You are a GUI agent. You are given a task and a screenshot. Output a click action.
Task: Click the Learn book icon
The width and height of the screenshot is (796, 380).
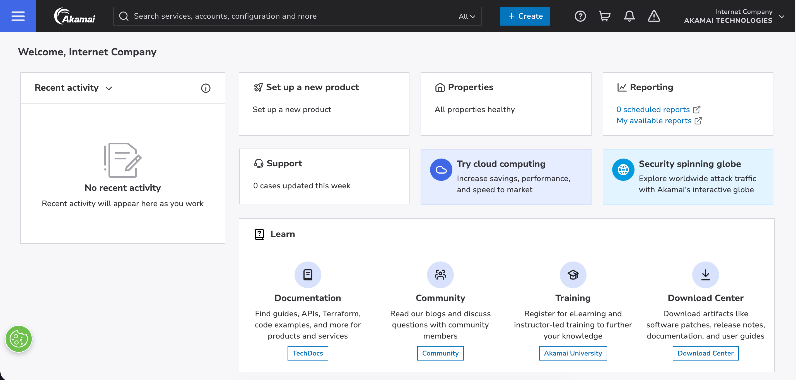pos(259,234)
